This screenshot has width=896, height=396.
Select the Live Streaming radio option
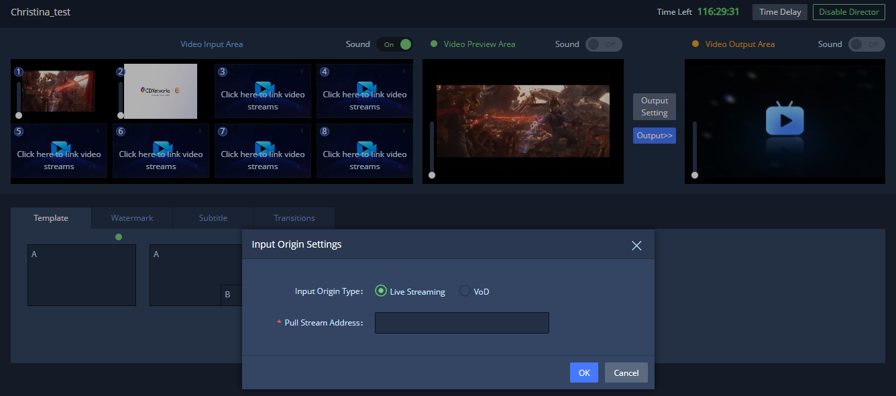pyautogui.click(x=381, y=291)
